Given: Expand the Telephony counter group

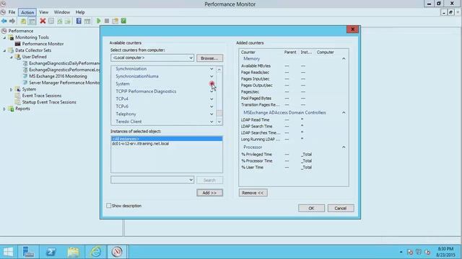Looking at the screenshot, I should (x=212, y=114).
